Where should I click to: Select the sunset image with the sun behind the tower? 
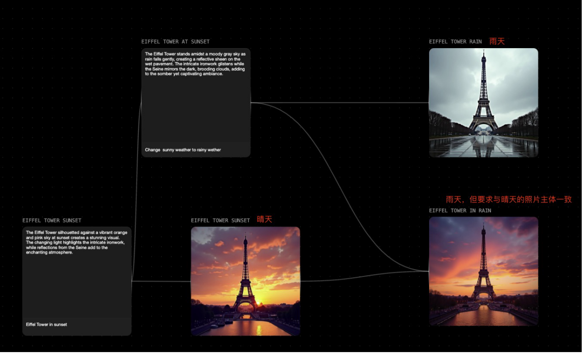pyautogui.click(x=245, y=281)
